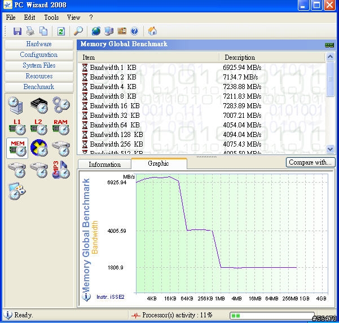Viewport: 339px width, 323px height.
Task: Click the computer monitor toolbar icon
Action: [109, 31]
